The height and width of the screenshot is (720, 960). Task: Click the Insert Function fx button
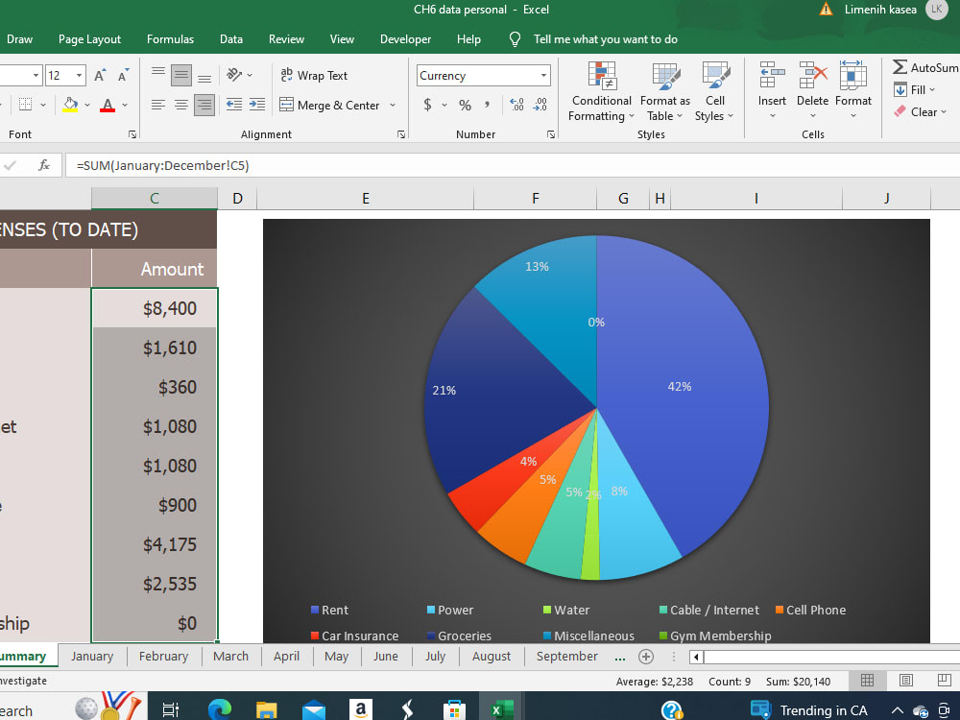click(44, 165)
